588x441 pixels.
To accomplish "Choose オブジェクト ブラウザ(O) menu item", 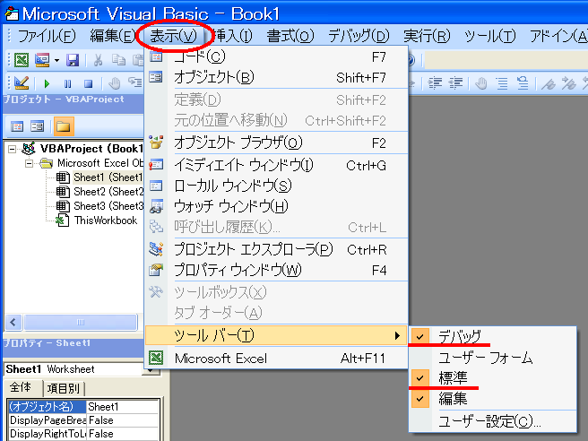I will pos(276,143).
